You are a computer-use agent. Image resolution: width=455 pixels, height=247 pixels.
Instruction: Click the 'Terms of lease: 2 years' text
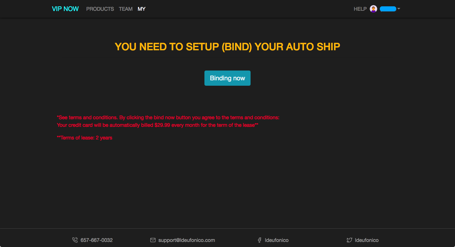click(85, 138)
